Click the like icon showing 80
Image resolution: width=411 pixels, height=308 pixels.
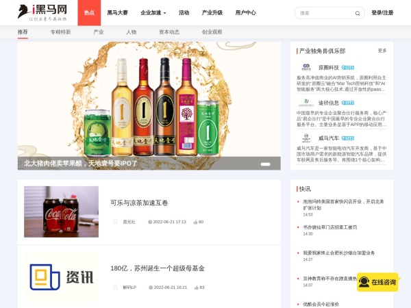point(195,222)
